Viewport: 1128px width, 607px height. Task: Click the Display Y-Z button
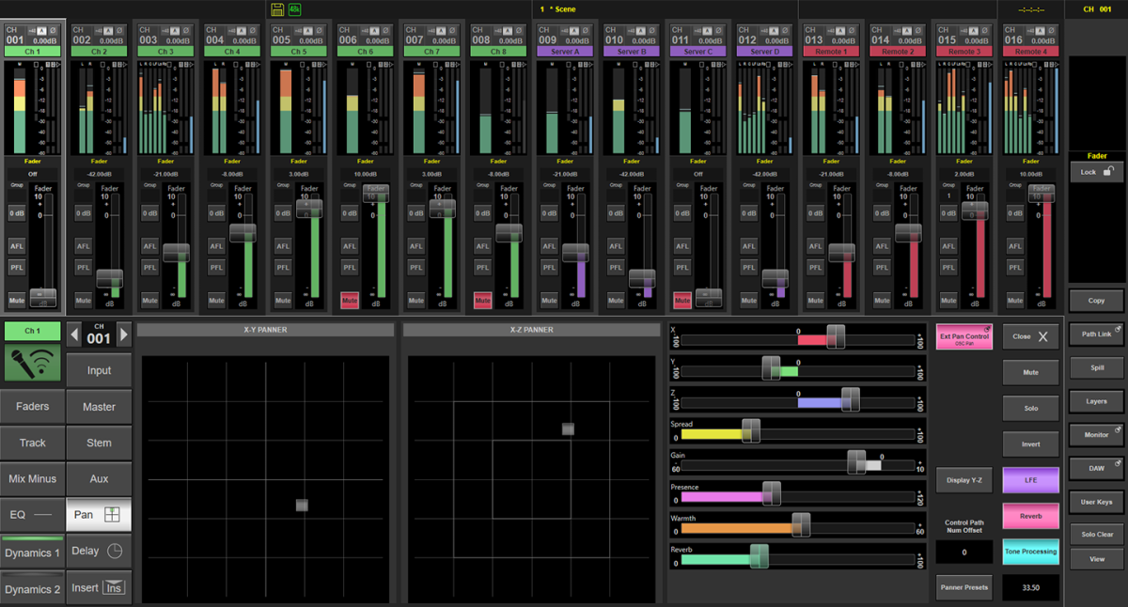click(x=963, y=480)
